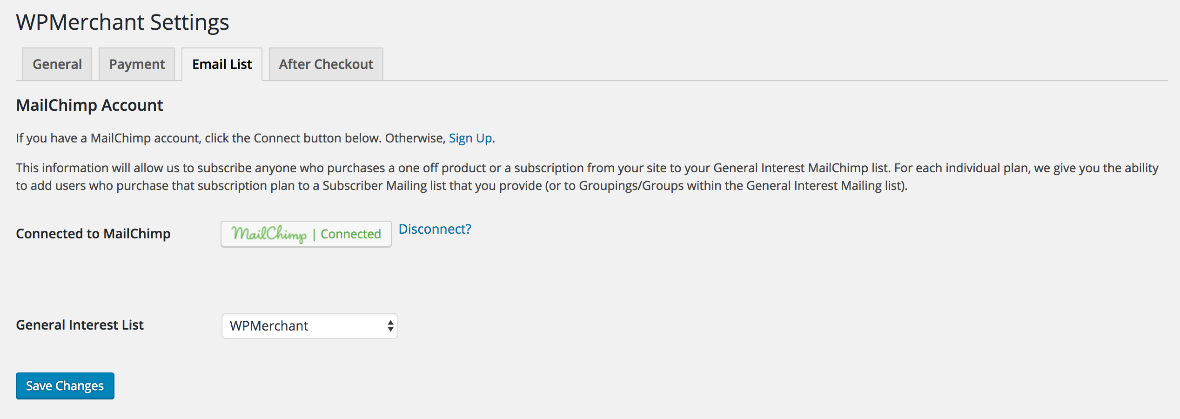
Task: Click the pipe separator in the MailChimp button
Action: [x=314, y=235]
